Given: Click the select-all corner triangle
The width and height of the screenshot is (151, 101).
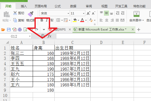Looking at the screenshot, I should (7, 42).
